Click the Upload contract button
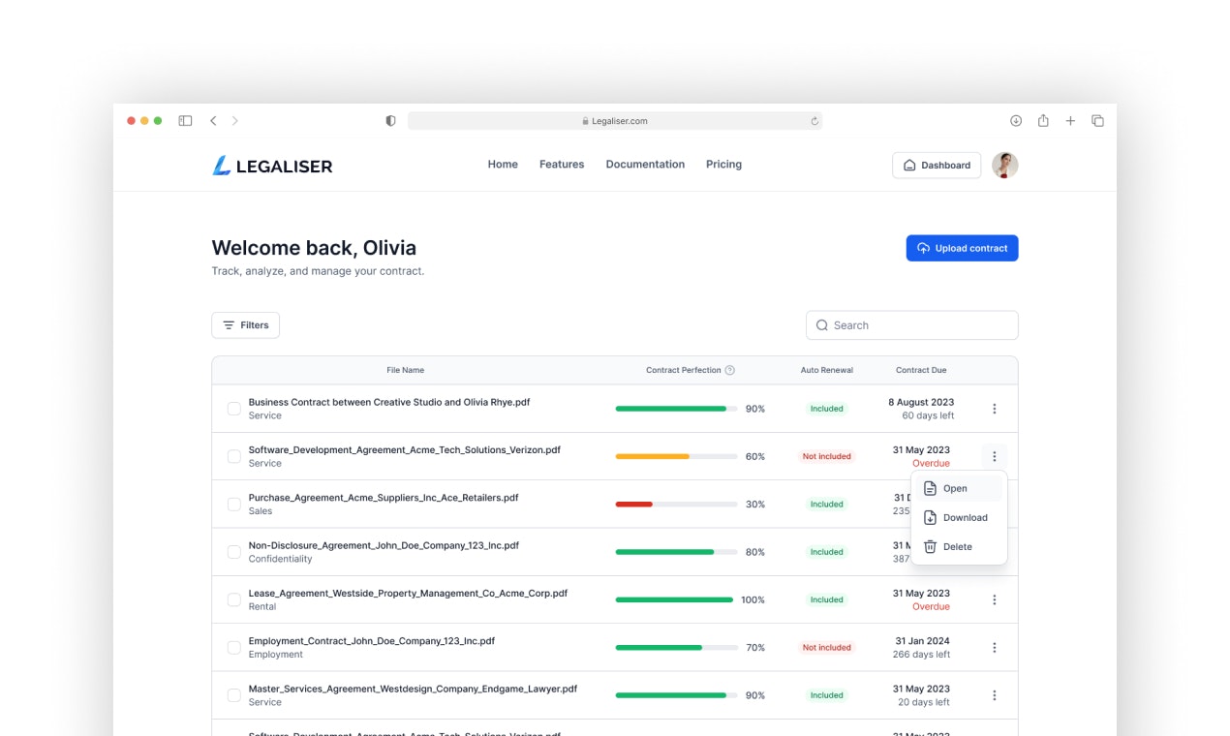This screenshot has height=736, width=1230. (x=962, y=248)
